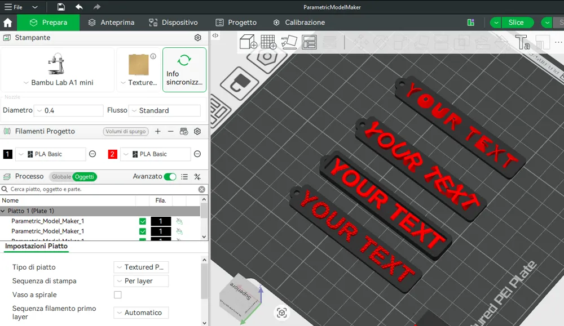The image size is (564, 326).
Task: Click the Auto orient tool
Action: (x=289, y=42)
